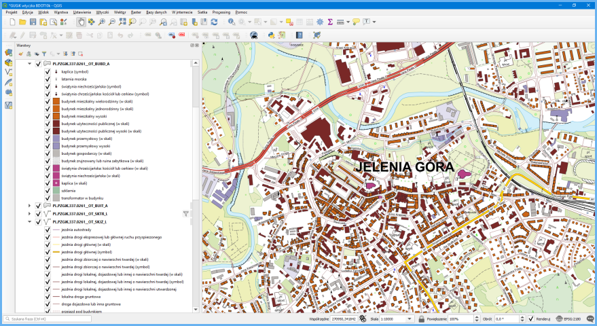Image resolution: width=597 pixels, height=326 pixels.
Task: Open the Processing menu
Action: (221, 12)
